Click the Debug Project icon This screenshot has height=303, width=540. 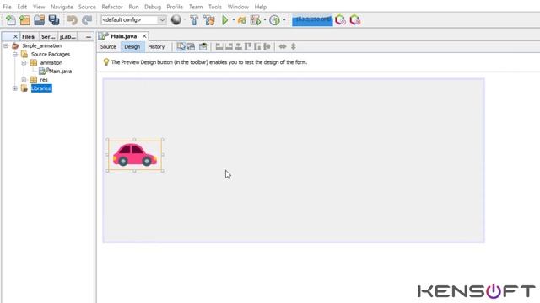point(242,20)
